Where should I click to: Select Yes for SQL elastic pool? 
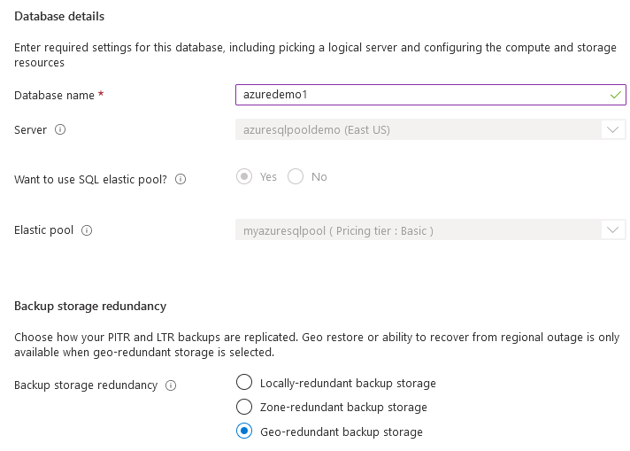coord(244,176)
